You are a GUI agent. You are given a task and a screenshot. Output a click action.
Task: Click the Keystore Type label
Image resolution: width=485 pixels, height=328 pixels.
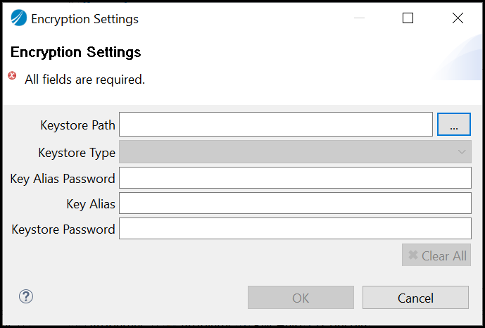pyautogui.click(x=77, y=152)
